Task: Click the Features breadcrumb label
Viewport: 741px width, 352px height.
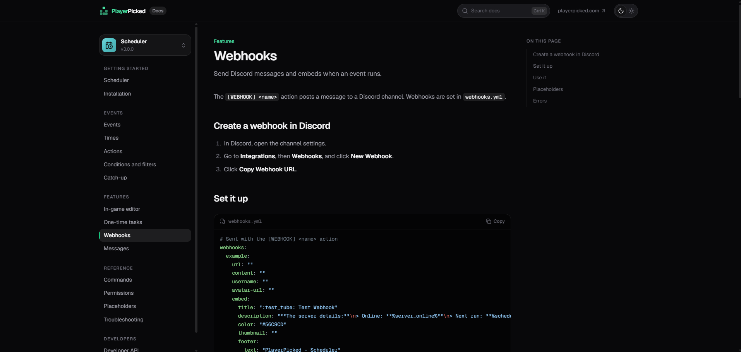Action: (x=224, y=41)
